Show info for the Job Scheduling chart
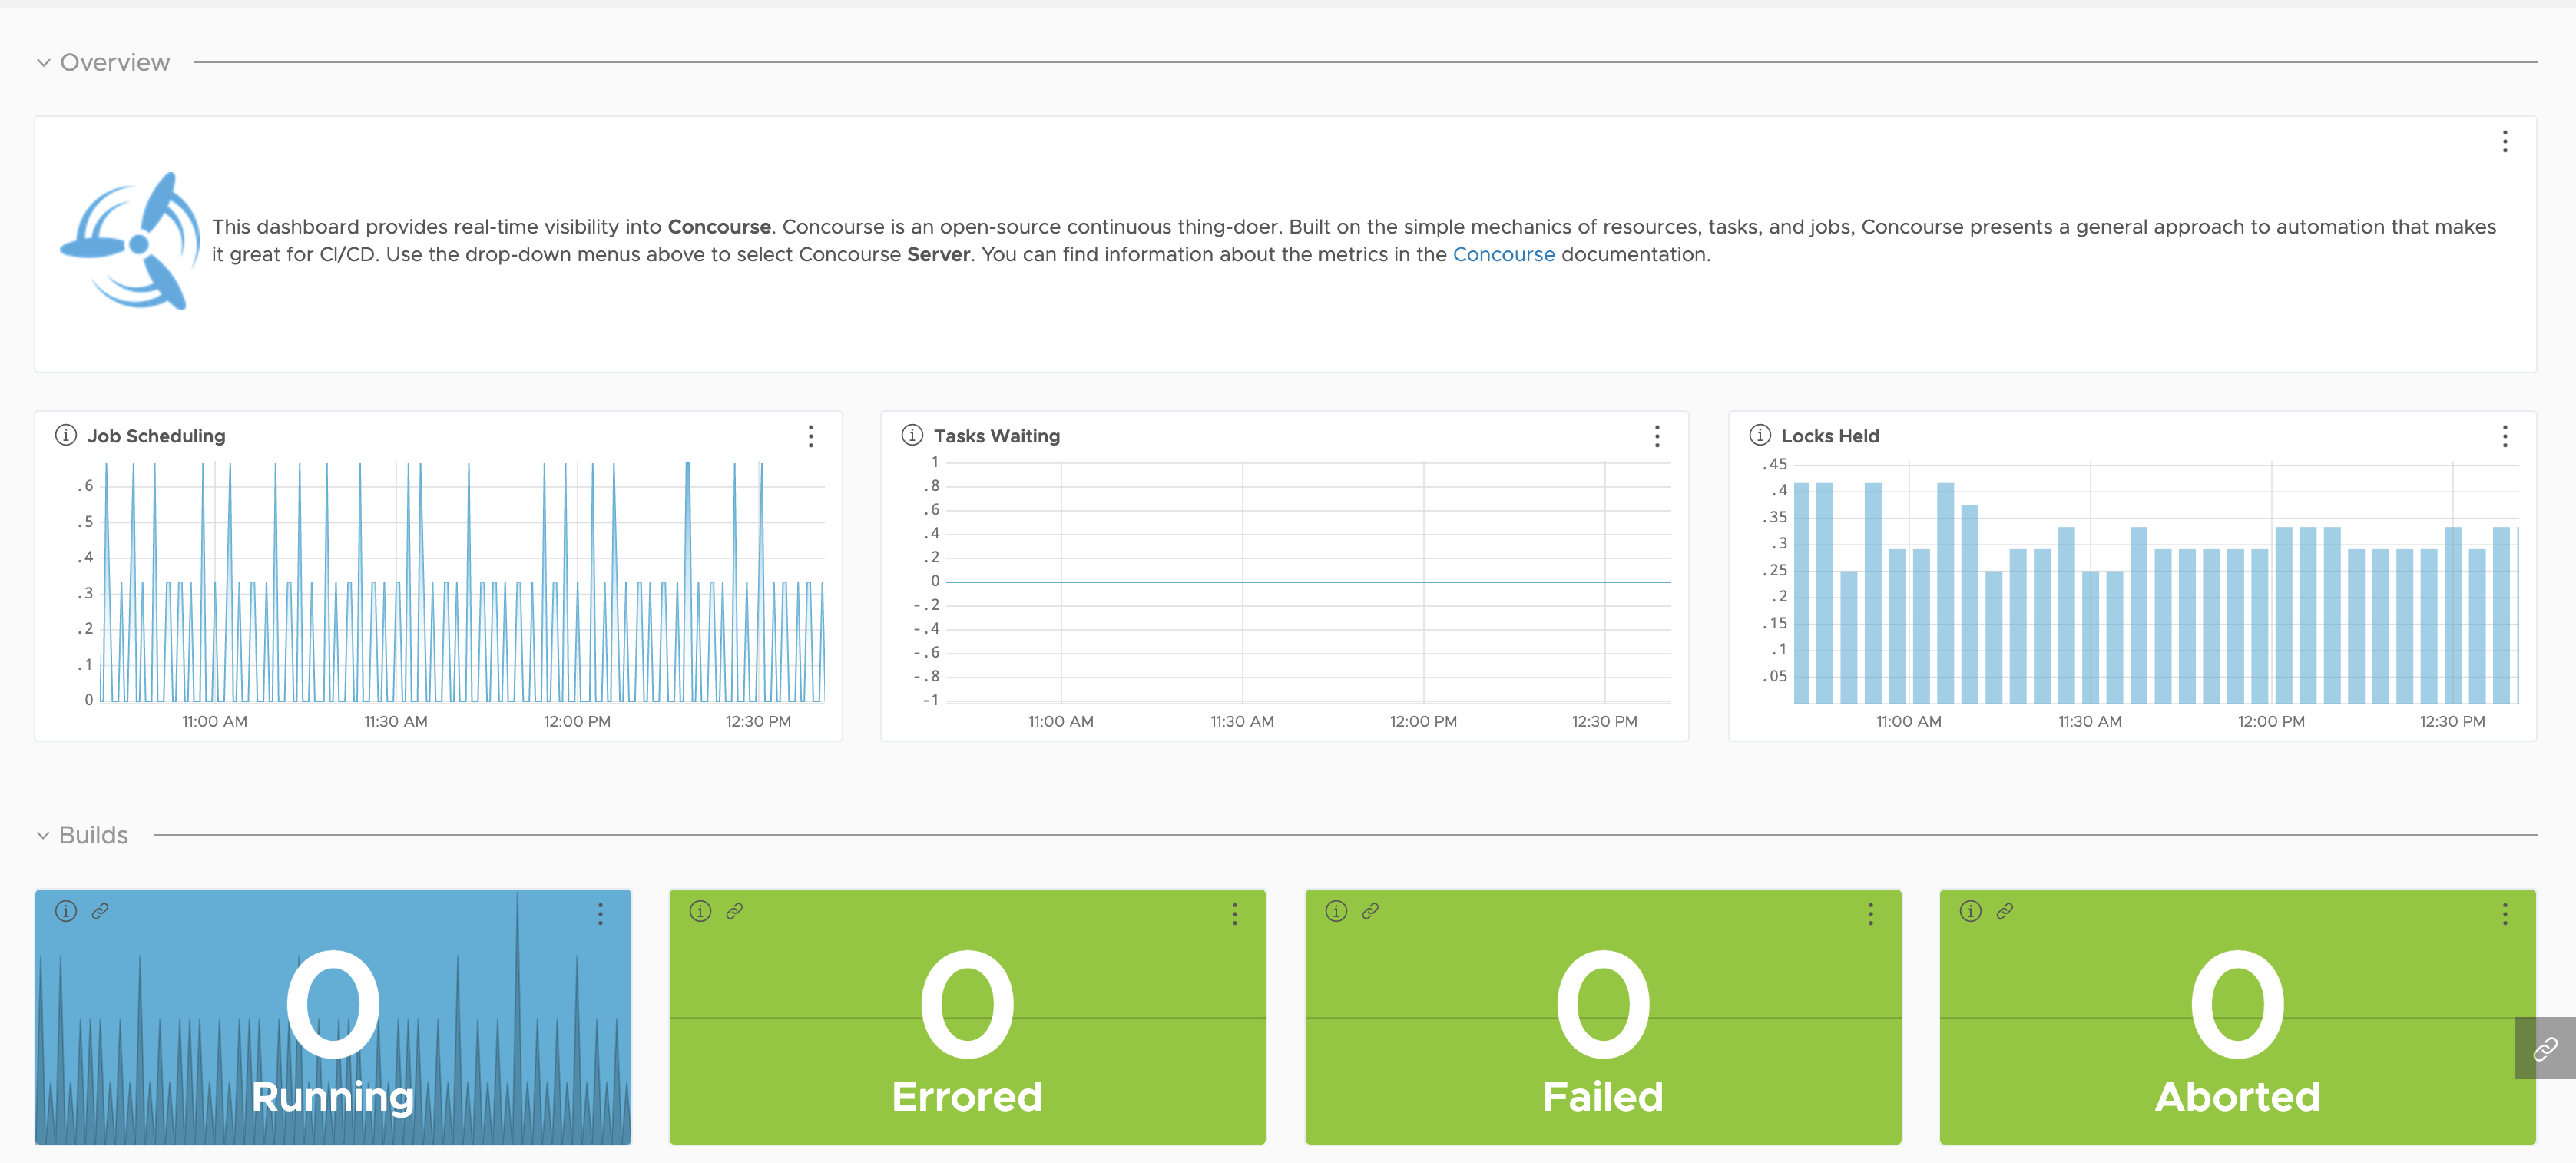The image size is (2576, 1163). [x=66, y=435]
